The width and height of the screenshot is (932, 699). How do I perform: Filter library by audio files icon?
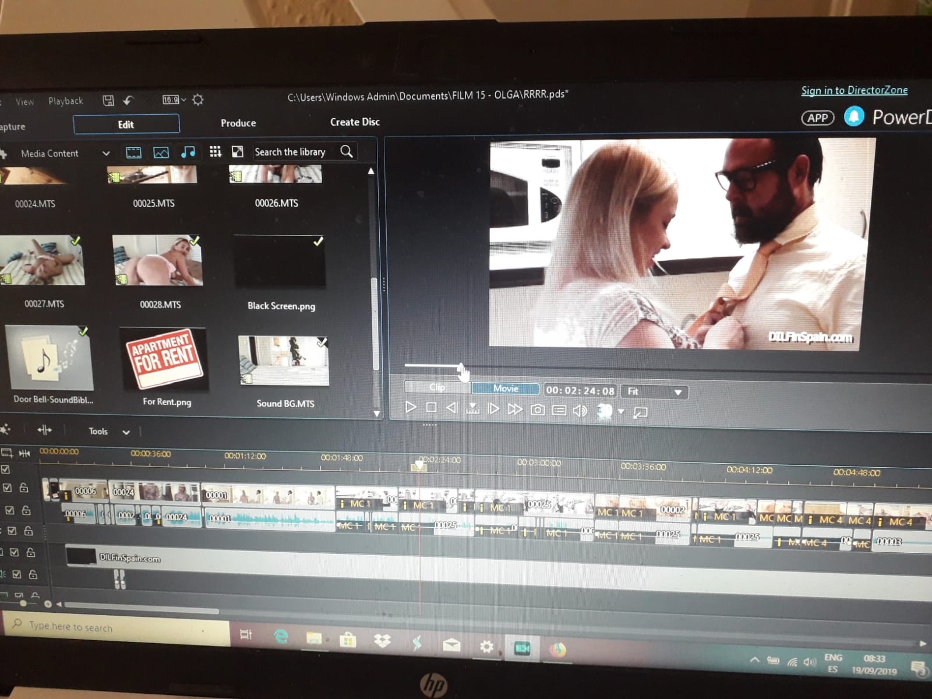click(x=188, y=152)
